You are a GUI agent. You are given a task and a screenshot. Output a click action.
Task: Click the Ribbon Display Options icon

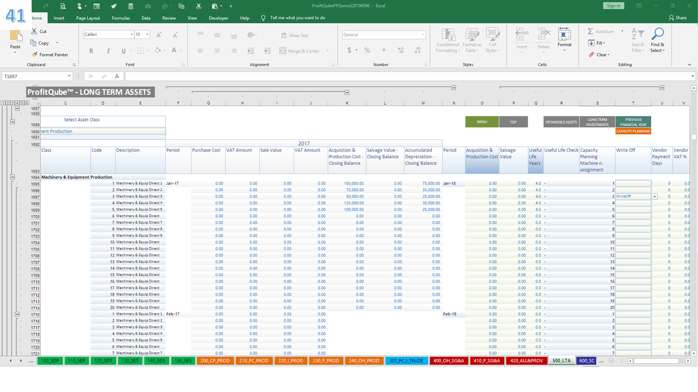pos(639,5)
